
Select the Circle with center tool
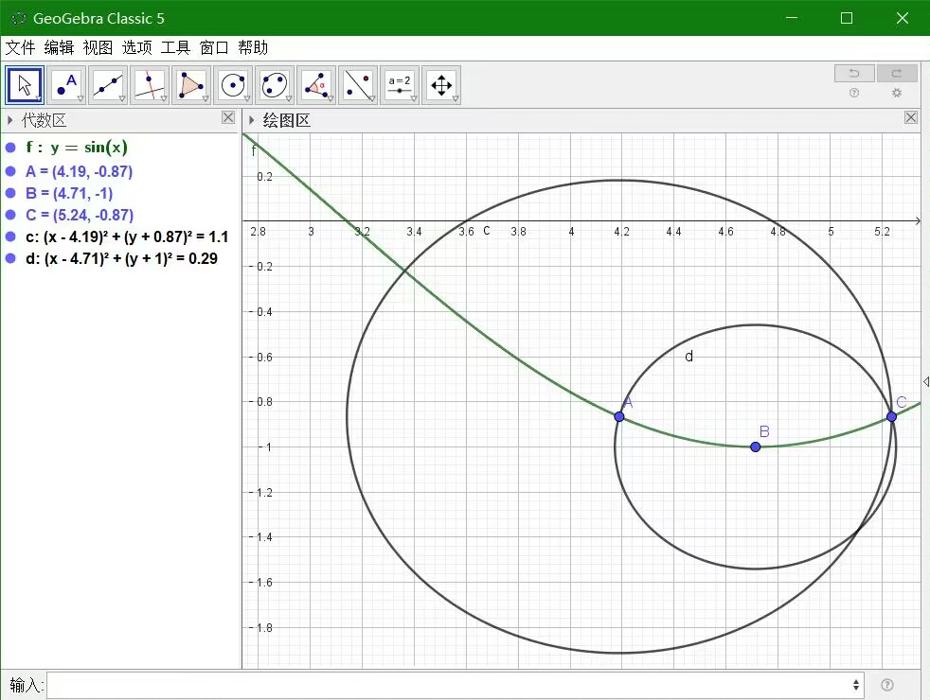pyautogui.click(x=233, y=85)
